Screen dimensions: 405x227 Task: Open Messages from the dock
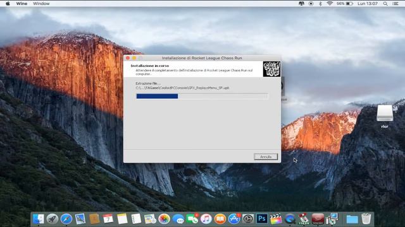coord(178,219)
